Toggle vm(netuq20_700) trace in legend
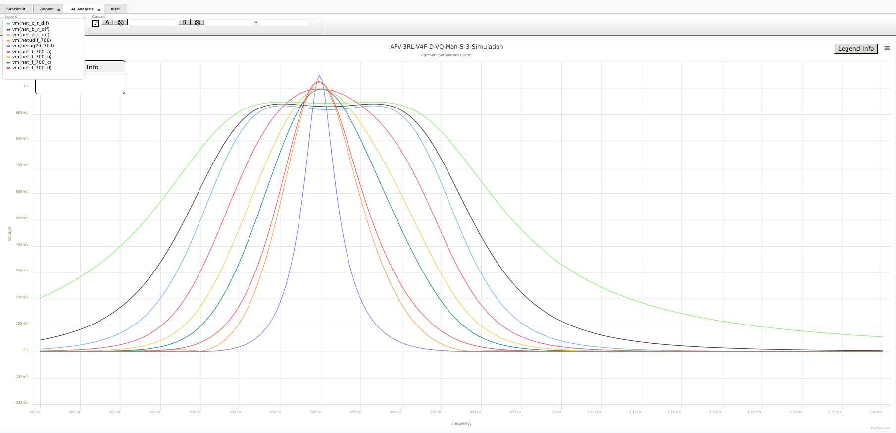The width and height of the screenshot is (896, 433). (30, 46)
